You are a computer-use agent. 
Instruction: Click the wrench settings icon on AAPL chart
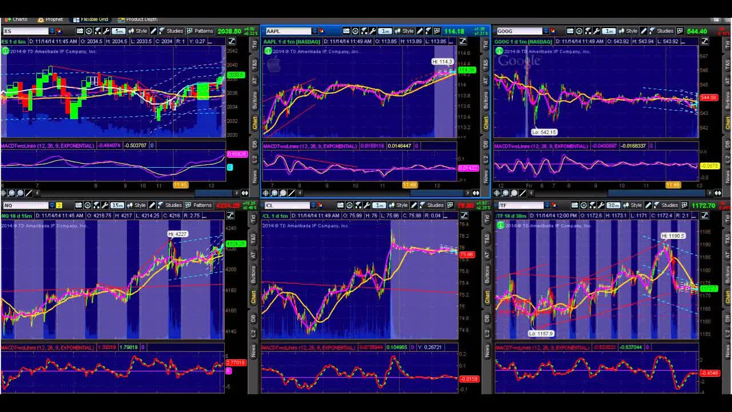pyautogui.click(x=372, y=31)
